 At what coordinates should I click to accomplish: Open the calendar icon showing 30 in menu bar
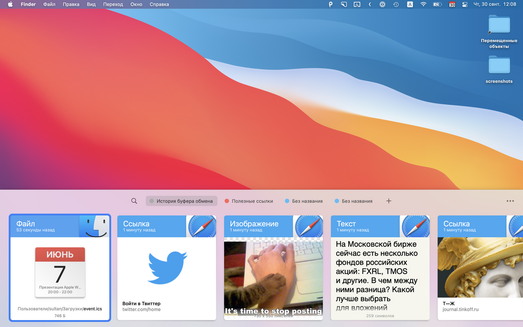click(x=452, y=4)
